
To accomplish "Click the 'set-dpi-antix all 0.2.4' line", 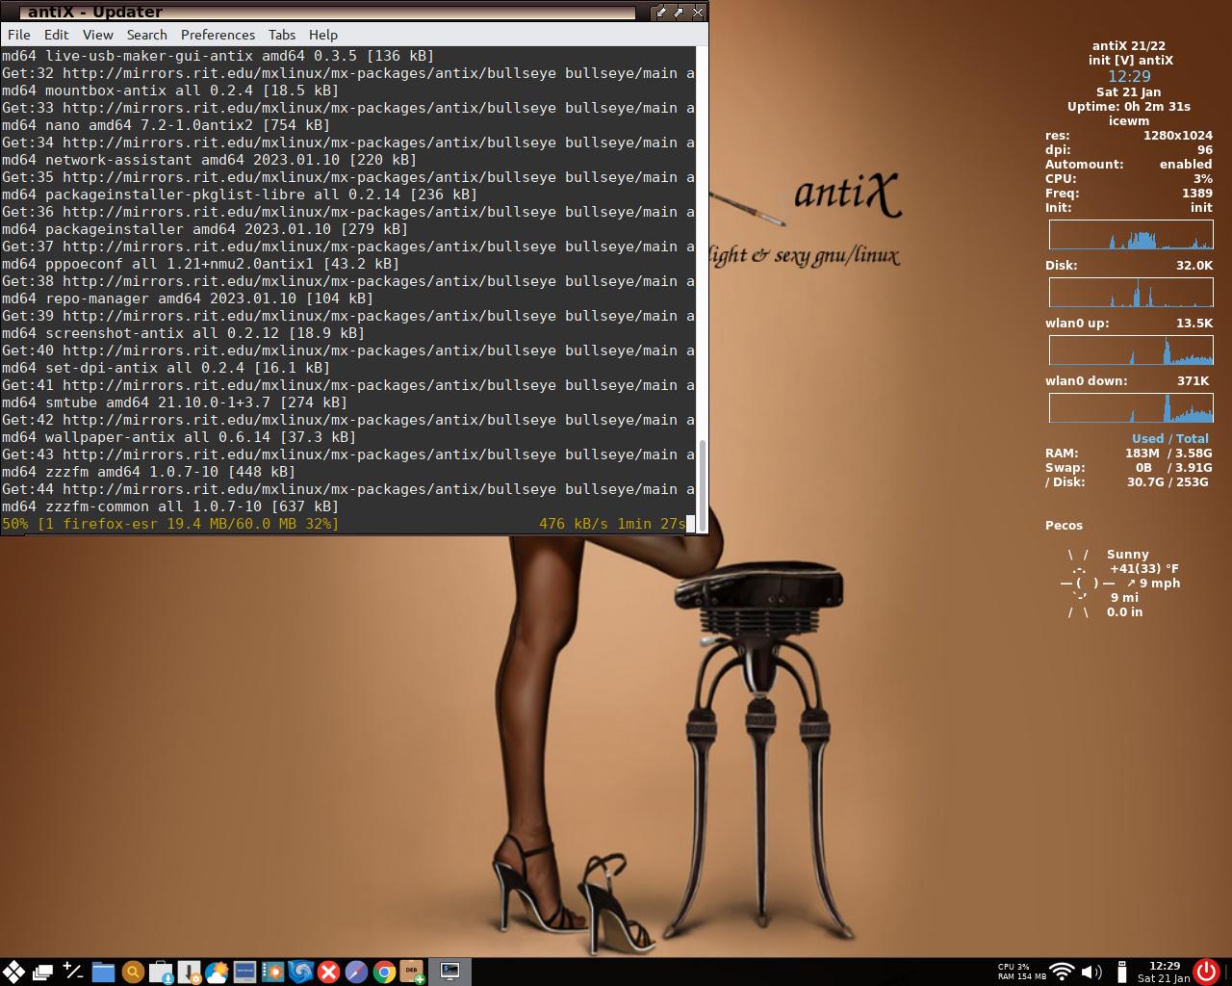I will (166, 368).
